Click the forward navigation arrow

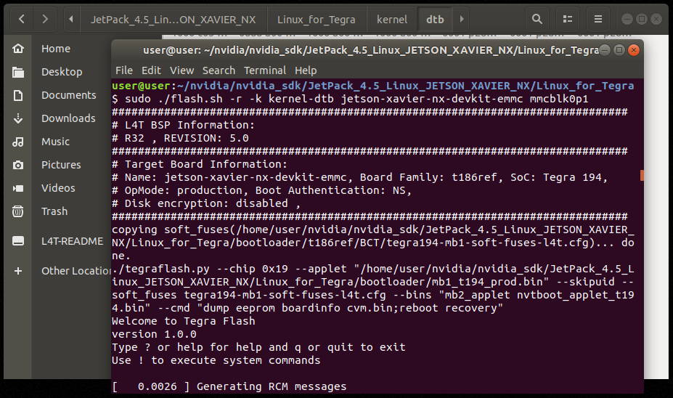(x=45, y=20)
